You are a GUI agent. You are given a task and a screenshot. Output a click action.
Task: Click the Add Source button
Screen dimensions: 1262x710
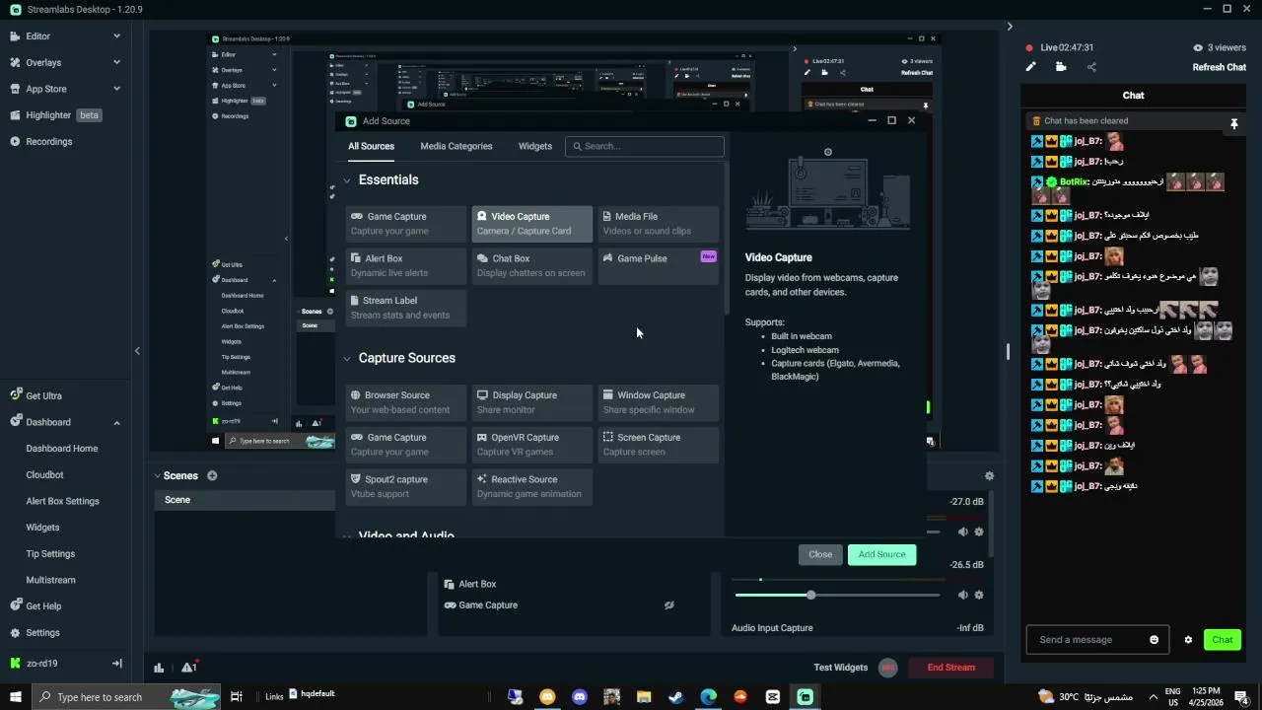pos(881,554)
